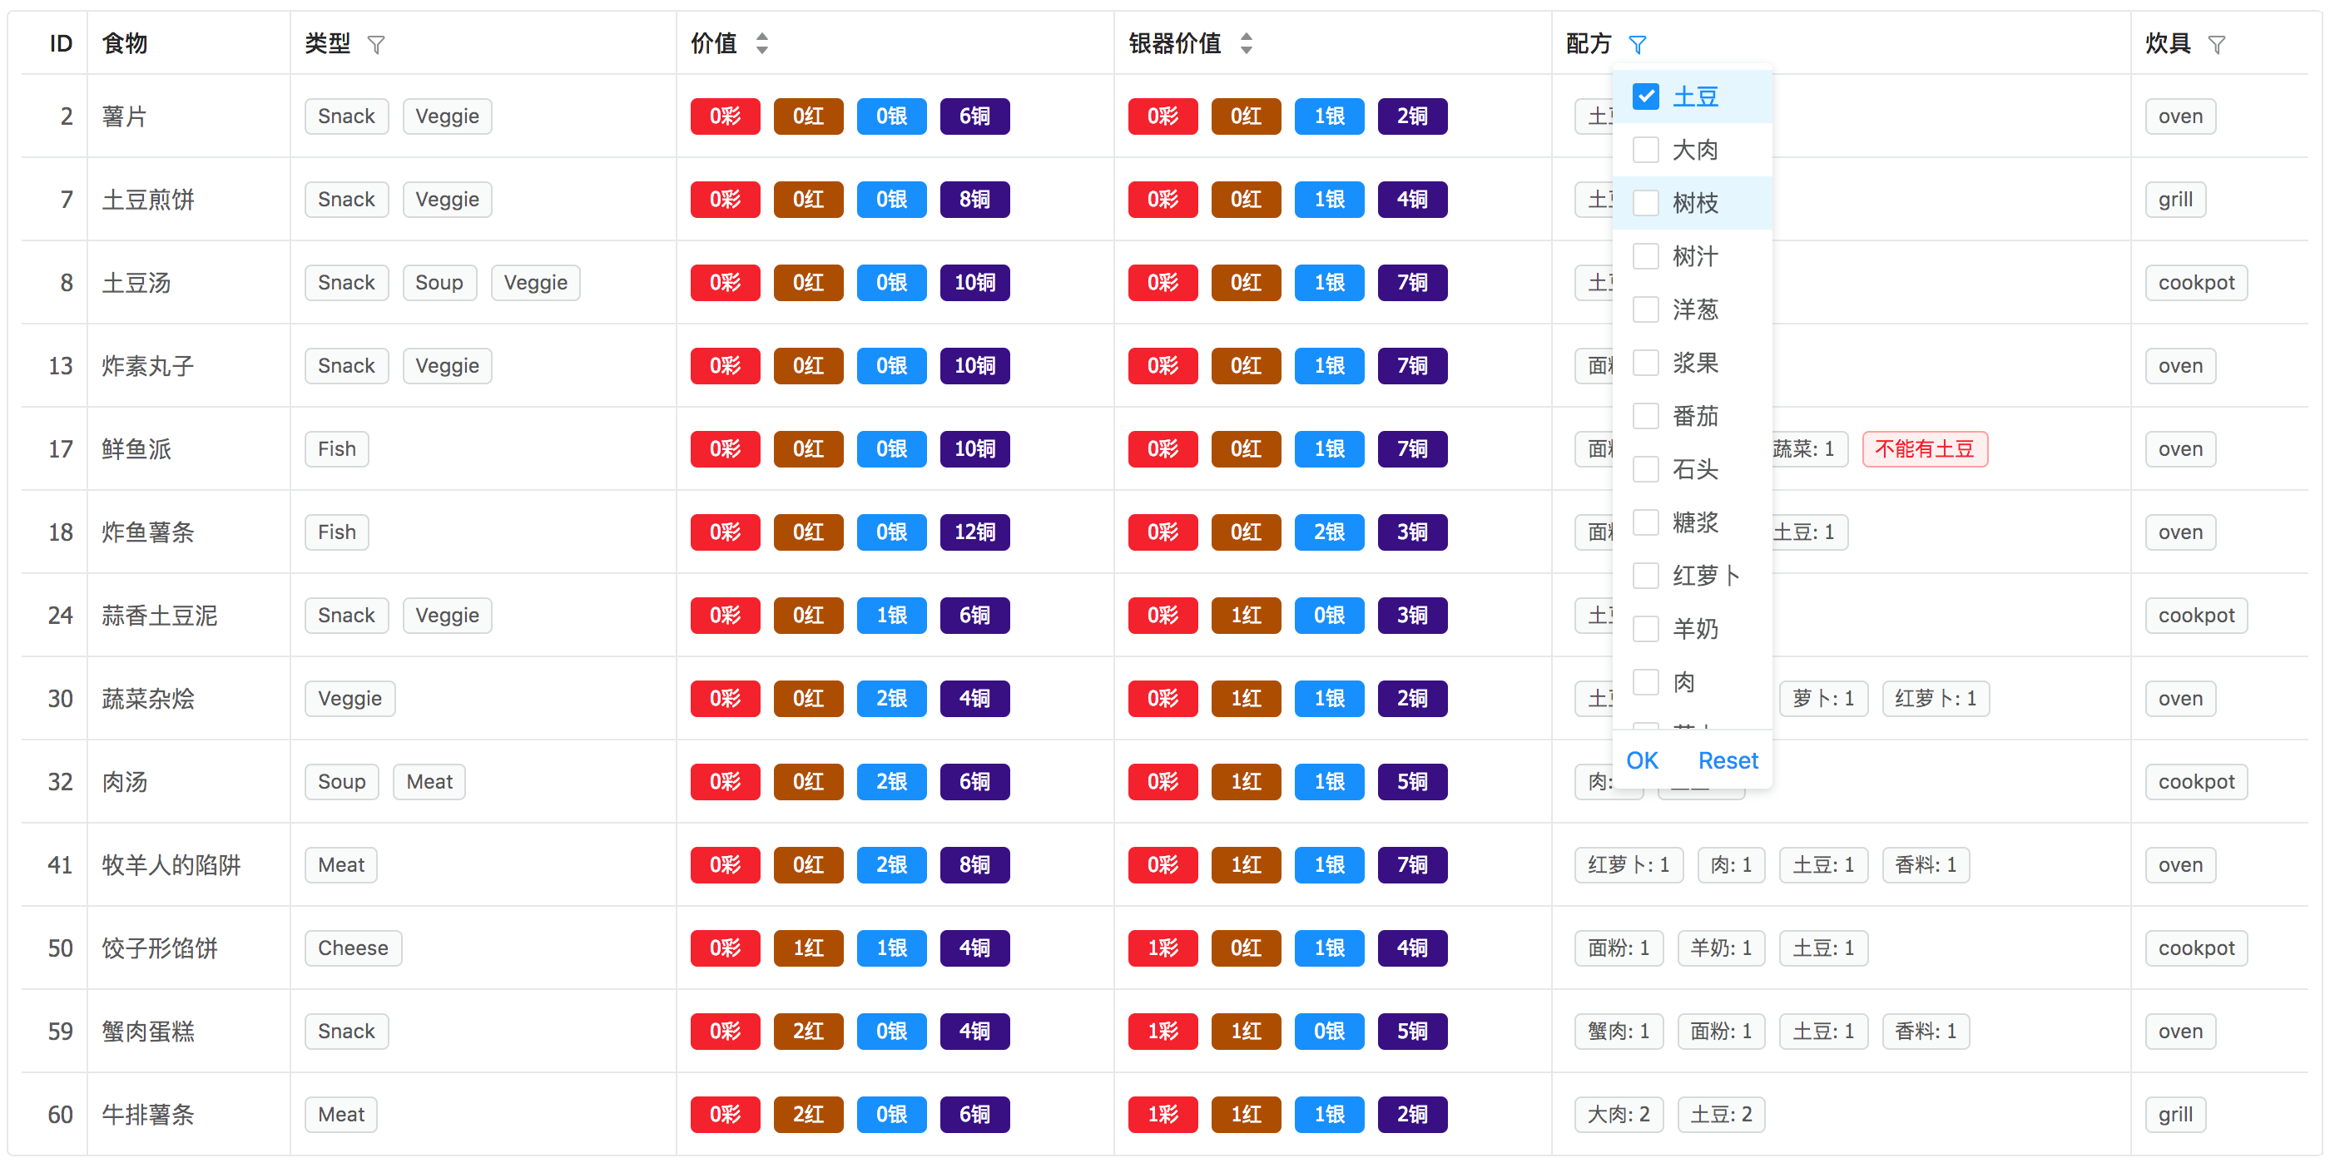Click the 12铜 value badge for 炸鱼薯条
The width and height of the screenshot is (2335, 1163).
coord(974,532)
